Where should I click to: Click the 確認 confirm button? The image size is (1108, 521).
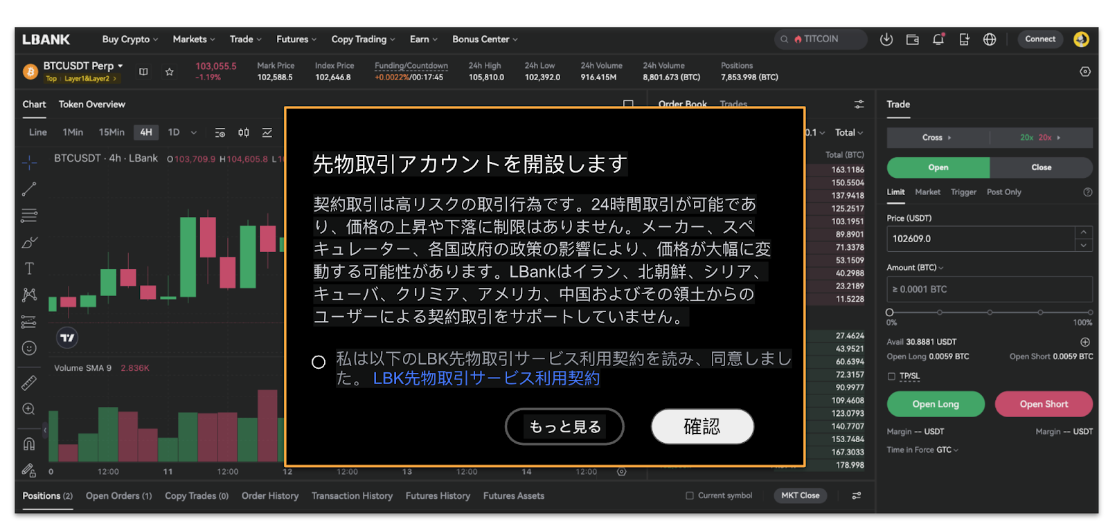pyautogui.click(x=702, y=426)
